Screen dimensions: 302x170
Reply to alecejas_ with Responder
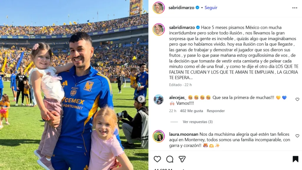click(216, 111)
